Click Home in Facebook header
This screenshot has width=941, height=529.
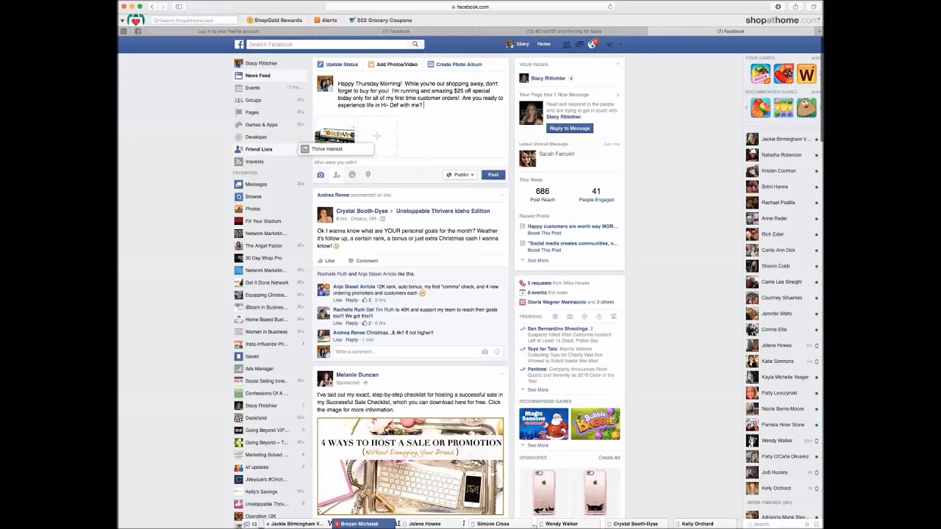[x=543, y=44]
